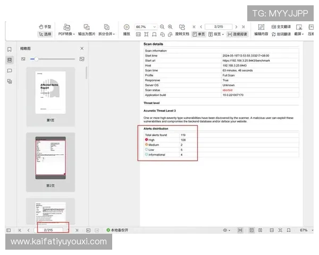The image size is (319, 255).
Task: Toggle single page (单页) view mode
Action: tap(199, 34)
